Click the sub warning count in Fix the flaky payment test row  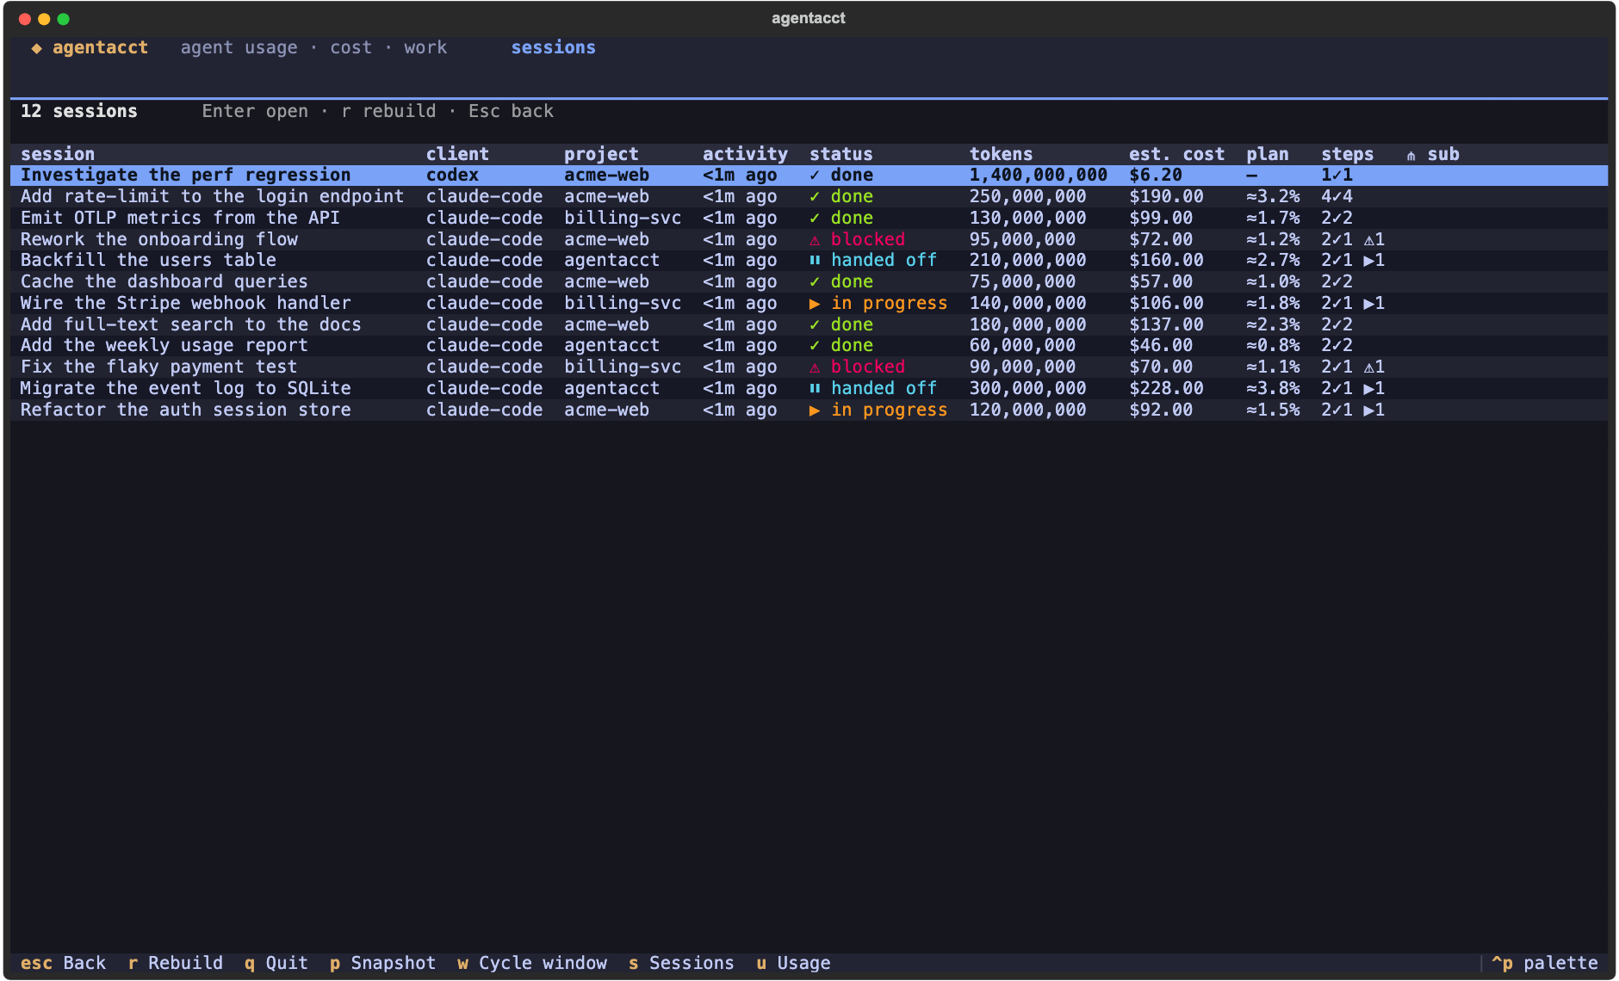click(1374, 367)
